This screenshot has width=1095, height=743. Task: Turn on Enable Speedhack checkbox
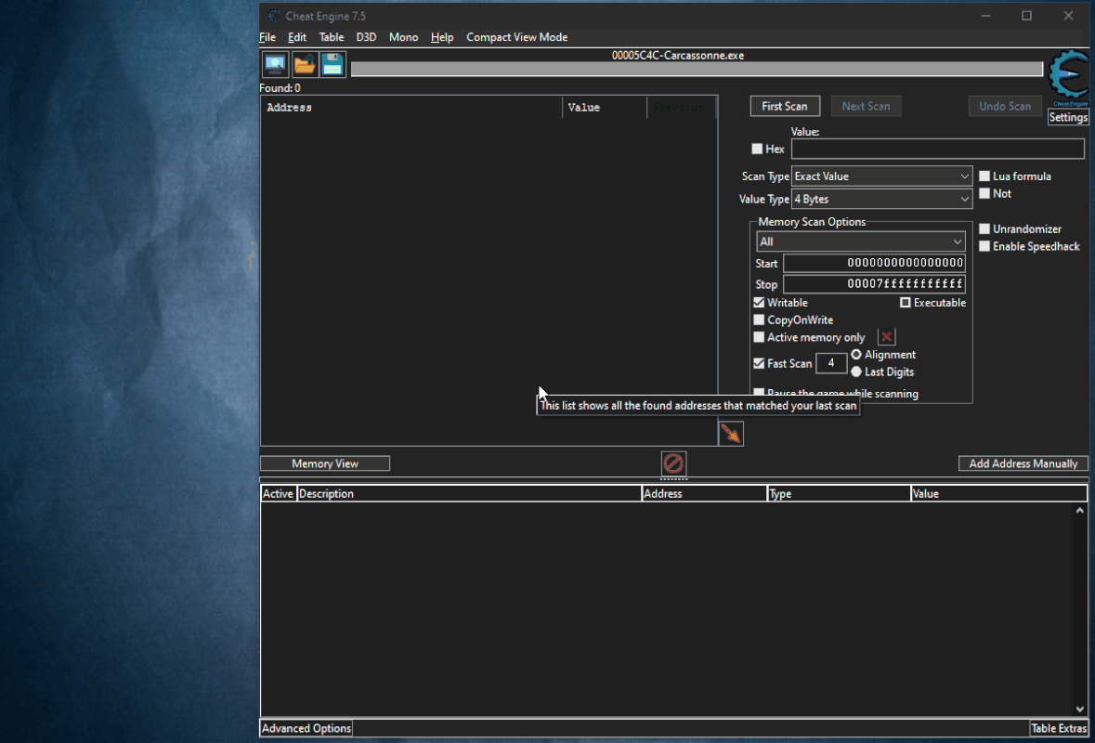pyautogui.click(x=984, y=246)
